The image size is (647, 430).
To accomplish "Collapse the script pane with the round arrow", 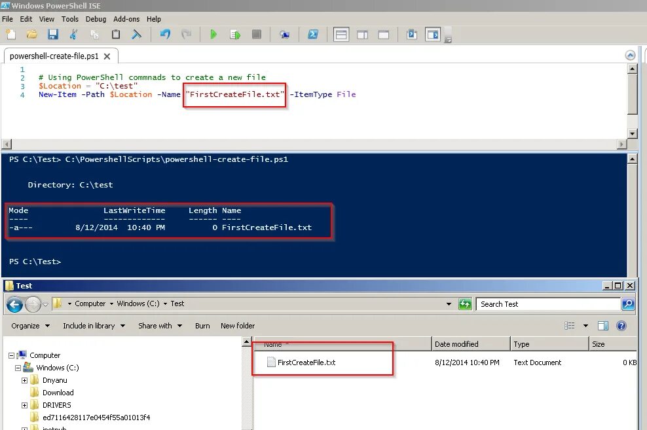I will (630, 55).
